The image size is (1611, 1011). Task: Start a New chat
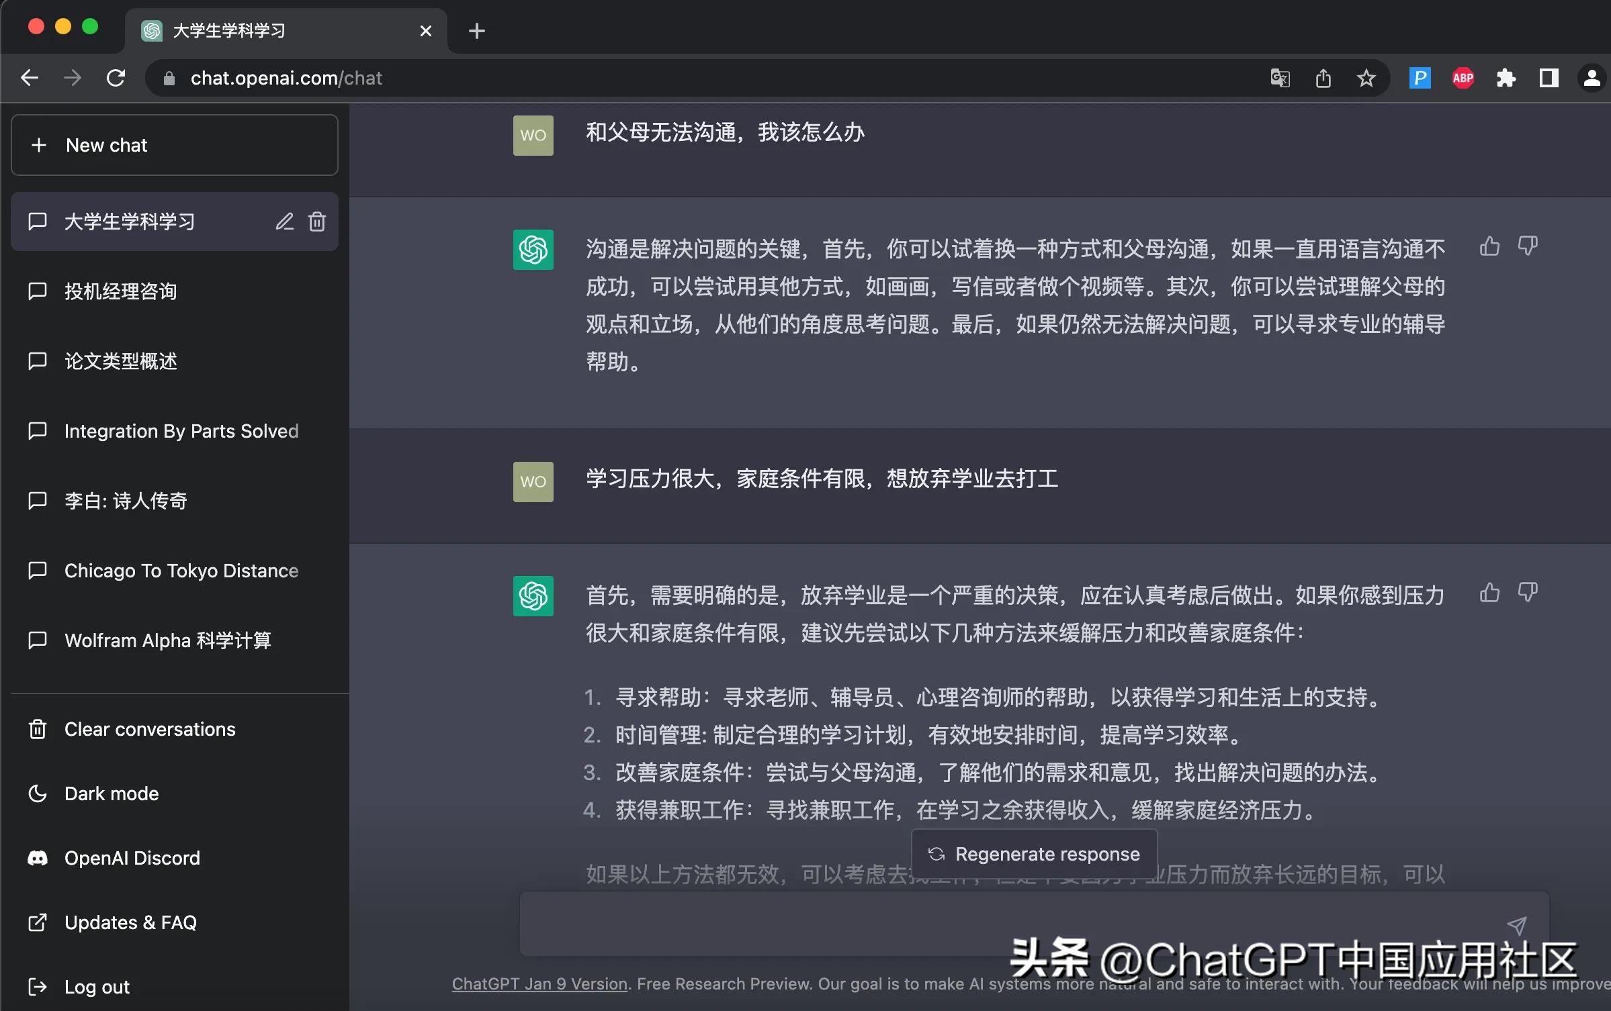[106, 145]
